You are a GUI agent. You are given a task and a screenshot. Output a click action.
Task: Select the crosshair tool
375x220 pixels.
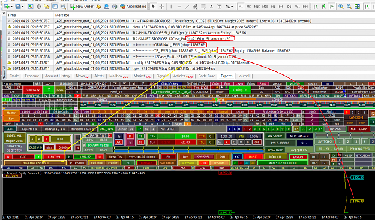(161, 7)
